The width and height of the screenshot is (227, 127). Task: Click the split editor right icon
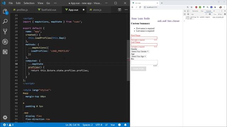pos(120,10)
